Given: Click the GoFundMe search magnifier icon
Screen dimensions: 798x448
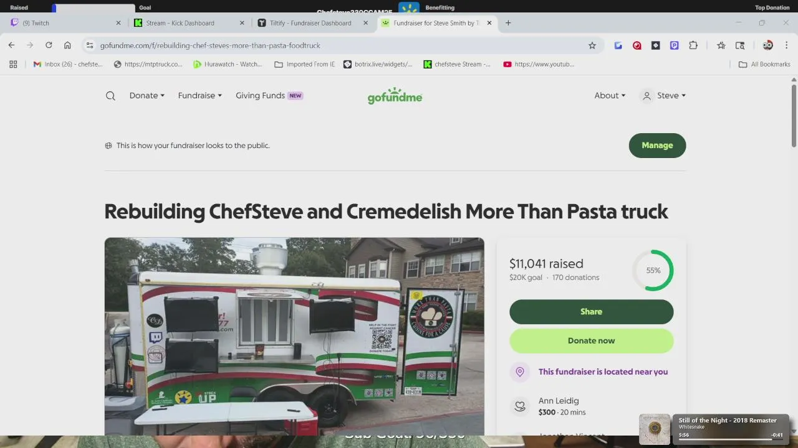Looking at the screenshot, I should pos(110,96).
